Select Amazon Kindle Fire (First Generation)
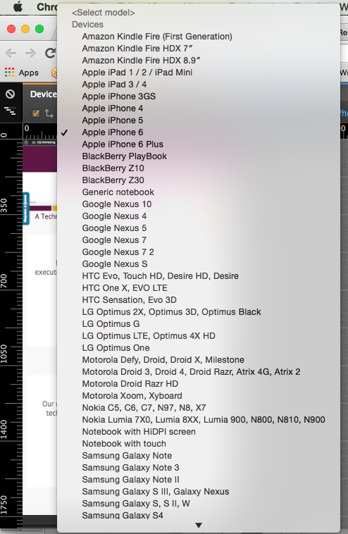 coord(199,37)
